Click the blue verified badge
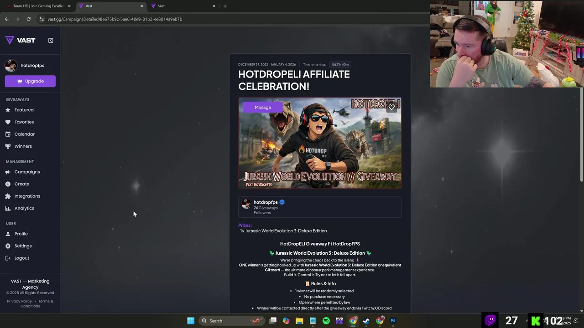Image resolution: width=584 pixels, height=328 pixels. [x=282, y=202]
